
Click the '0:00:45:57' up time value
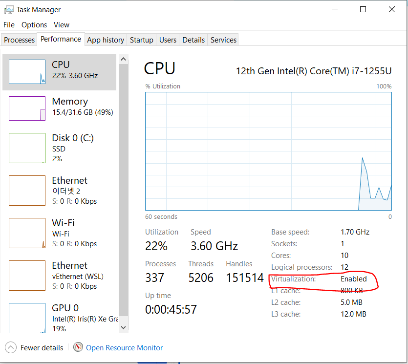(x=171, y=310)
